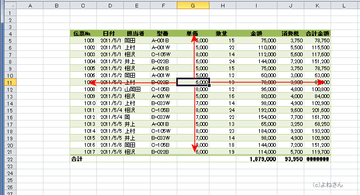The image size is (360, 195).
Task: Select 岡 cell in row 16
Action: [x=137, y=117]
